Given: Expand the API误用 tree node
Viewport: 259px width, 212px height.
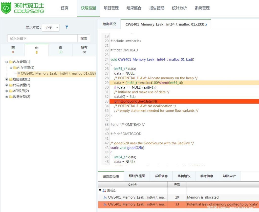Looking at the screenshot, I should click(x=7, y=91).
